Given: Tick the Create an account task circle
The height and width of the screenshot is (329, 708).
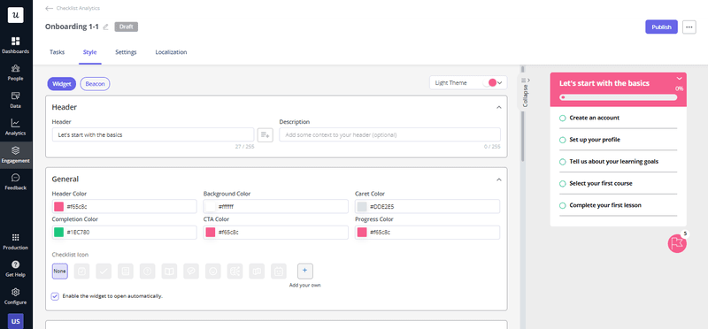Looking at the screenshot, I should pos(562,118).
